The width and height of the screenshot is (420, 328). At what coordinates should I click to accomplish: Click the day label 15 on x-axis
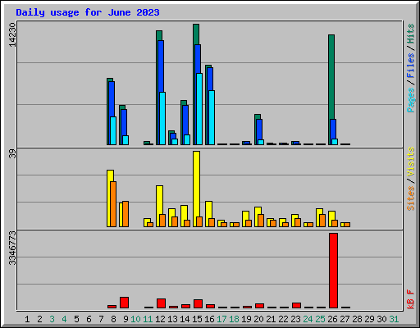point(197,319)
